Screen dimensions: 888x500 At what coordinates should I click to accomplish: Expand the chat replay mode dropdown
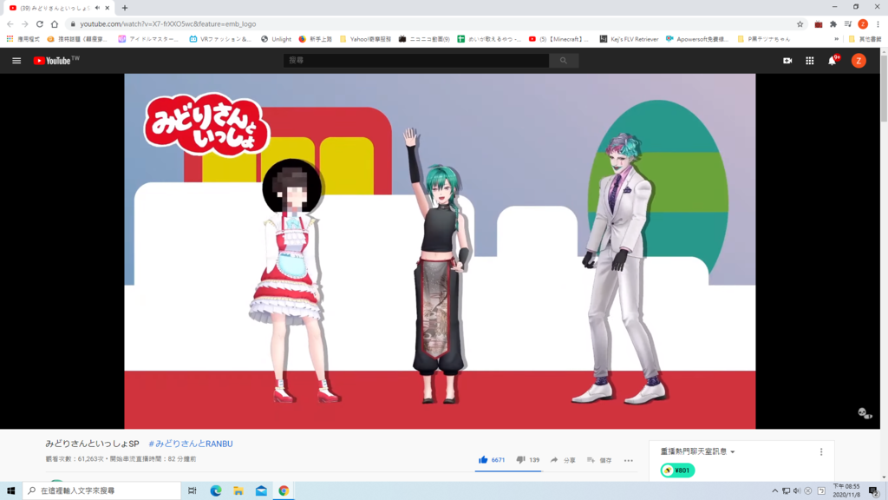click(698, 451)
